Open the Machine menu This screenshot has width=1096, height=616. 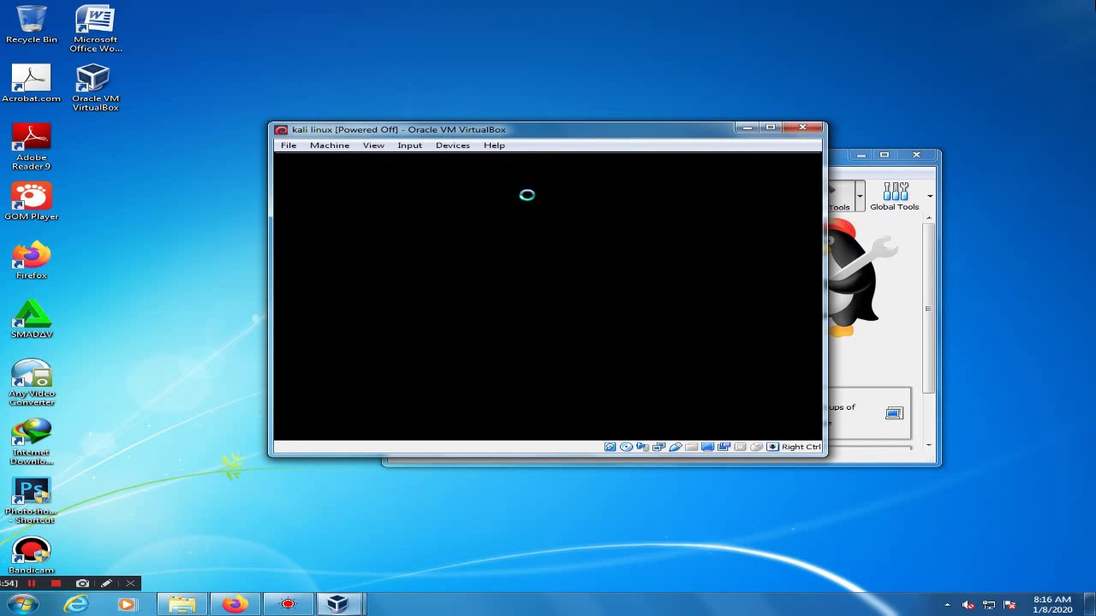pyautogui.click(x=330, y=145)
